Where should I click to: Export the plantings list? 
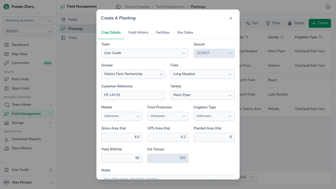296,23
